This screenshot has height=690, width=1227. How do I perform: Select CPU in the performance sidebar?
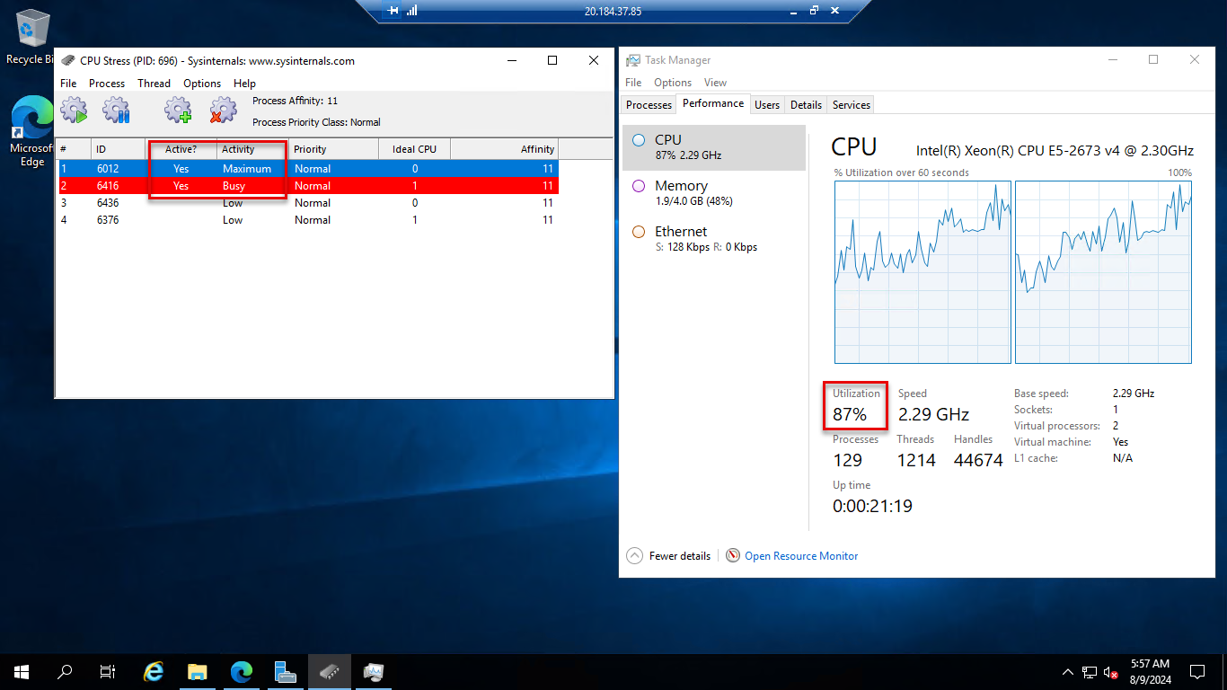tap(714, 147)
